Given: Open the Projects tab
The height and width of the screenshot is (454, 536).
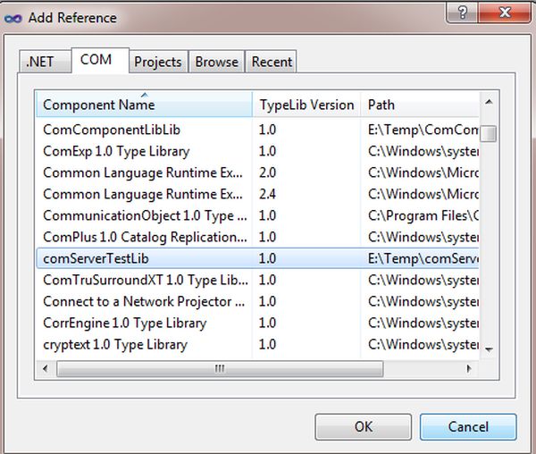Looking at the screenshot, I should [157, 62].
